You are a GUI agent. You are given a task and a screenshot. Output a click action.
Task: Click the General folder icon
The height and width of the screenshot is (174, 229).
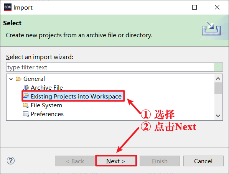(18, 79)
